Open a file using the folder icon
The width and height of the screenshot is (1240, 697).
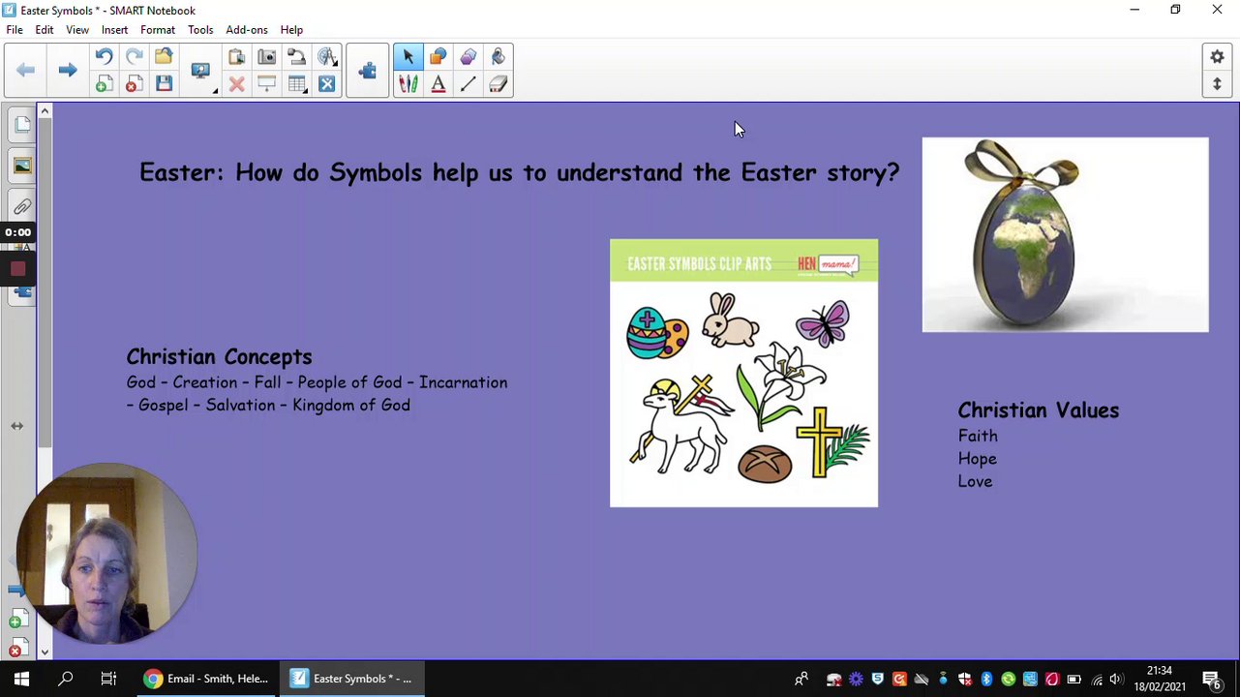(x=164, y=57)
